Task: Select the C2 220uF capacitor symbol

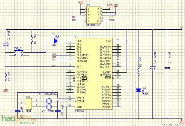Action: (x=153, y=68)
